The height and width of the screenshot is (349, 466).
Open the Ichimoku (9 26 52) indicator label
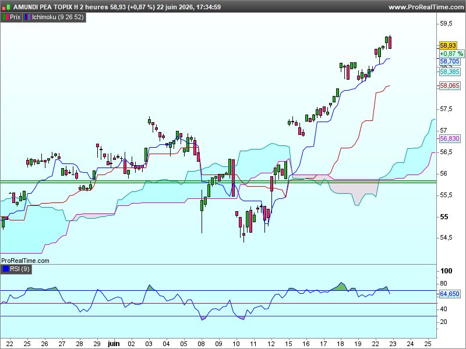click(x=58, y=17)
